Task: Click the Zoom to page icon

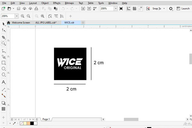Action: [50, 16]
